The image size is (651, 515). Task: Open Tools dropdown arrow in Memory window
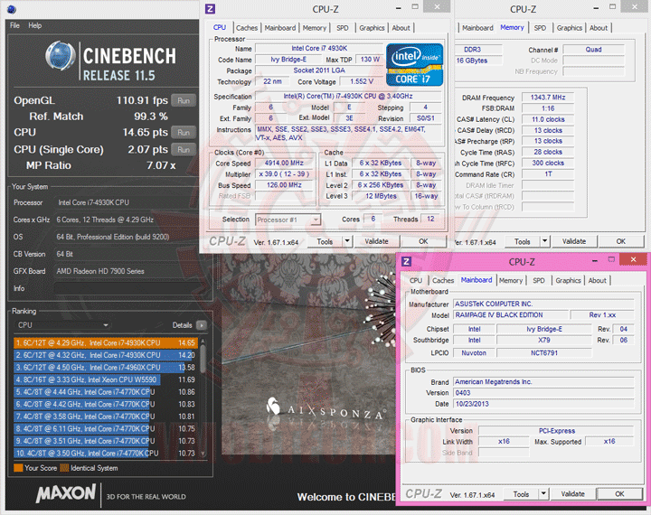click(544, 241)
